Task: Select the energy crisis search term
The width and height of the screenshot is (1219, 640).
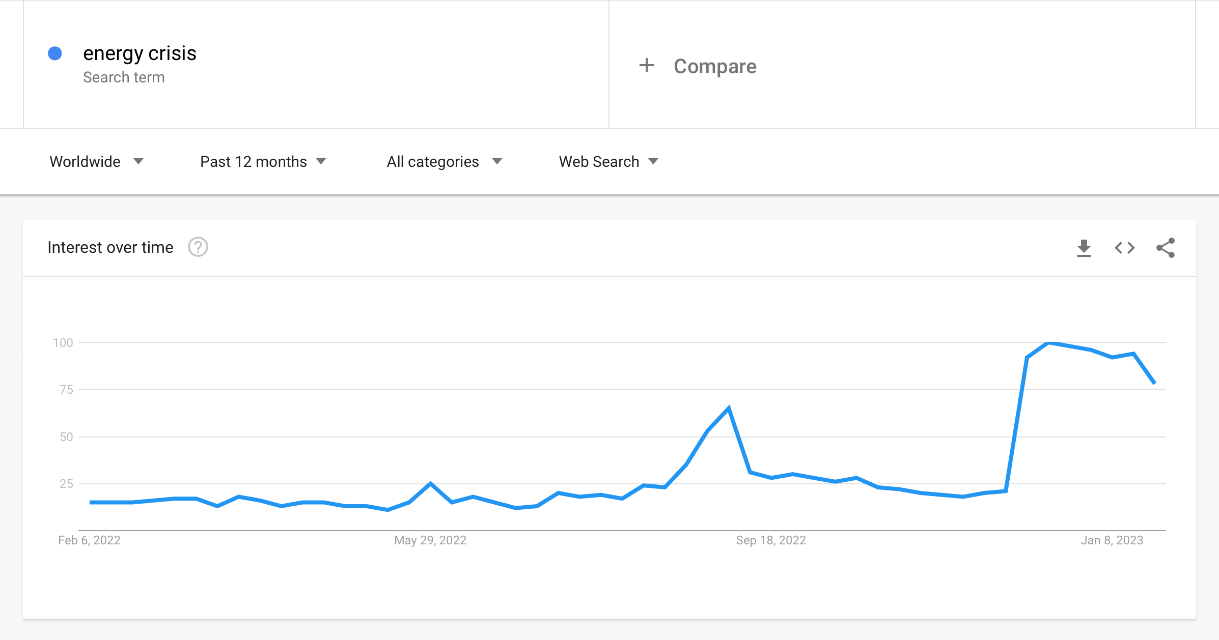Action: click(x=140, y=53)
